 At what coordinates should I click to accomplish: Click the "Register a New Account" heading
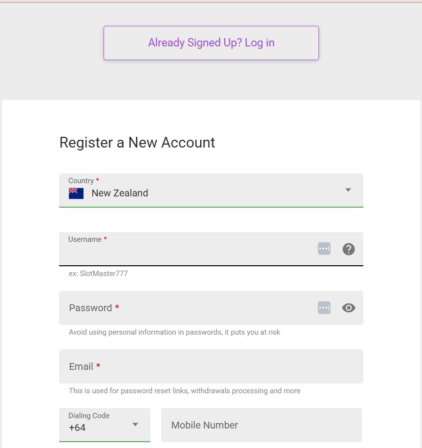137,143
